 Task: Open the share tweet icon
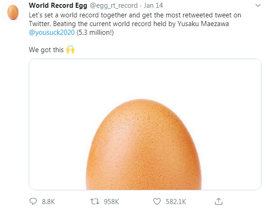[218, 201]
